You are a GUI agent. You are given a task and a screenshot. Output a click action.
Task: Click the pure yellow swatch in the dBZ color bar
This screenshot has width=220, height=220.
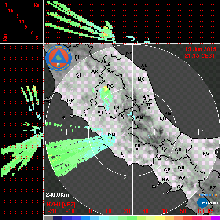click(160, 217)
